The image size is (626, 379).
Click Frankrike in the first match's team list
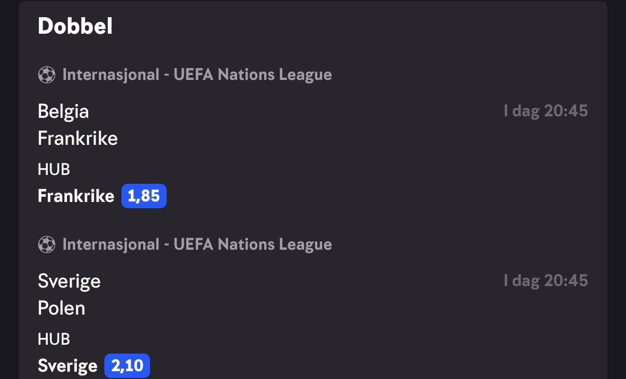(x=78, y=139)
